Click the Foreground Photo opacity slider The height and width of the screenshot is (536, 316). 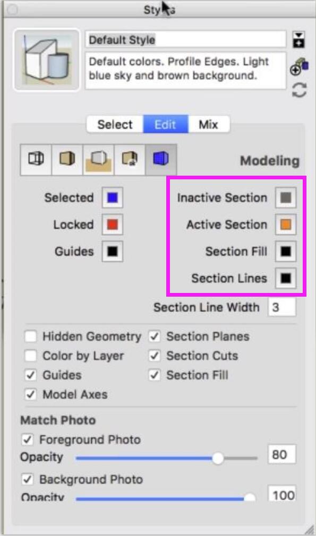click(167, 458)
